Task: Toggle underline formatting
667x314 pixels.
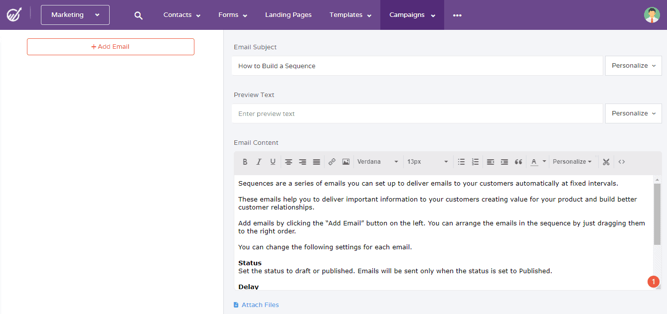Action: [273, 161]
